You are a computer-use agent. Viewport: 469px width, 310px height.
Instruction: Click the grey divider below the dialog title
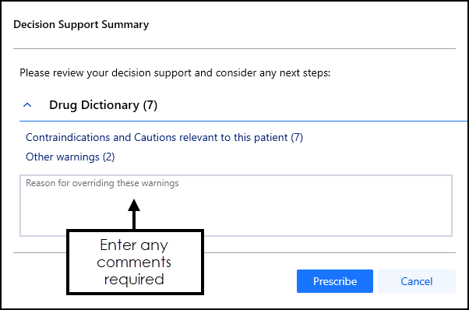click(235, 48)
